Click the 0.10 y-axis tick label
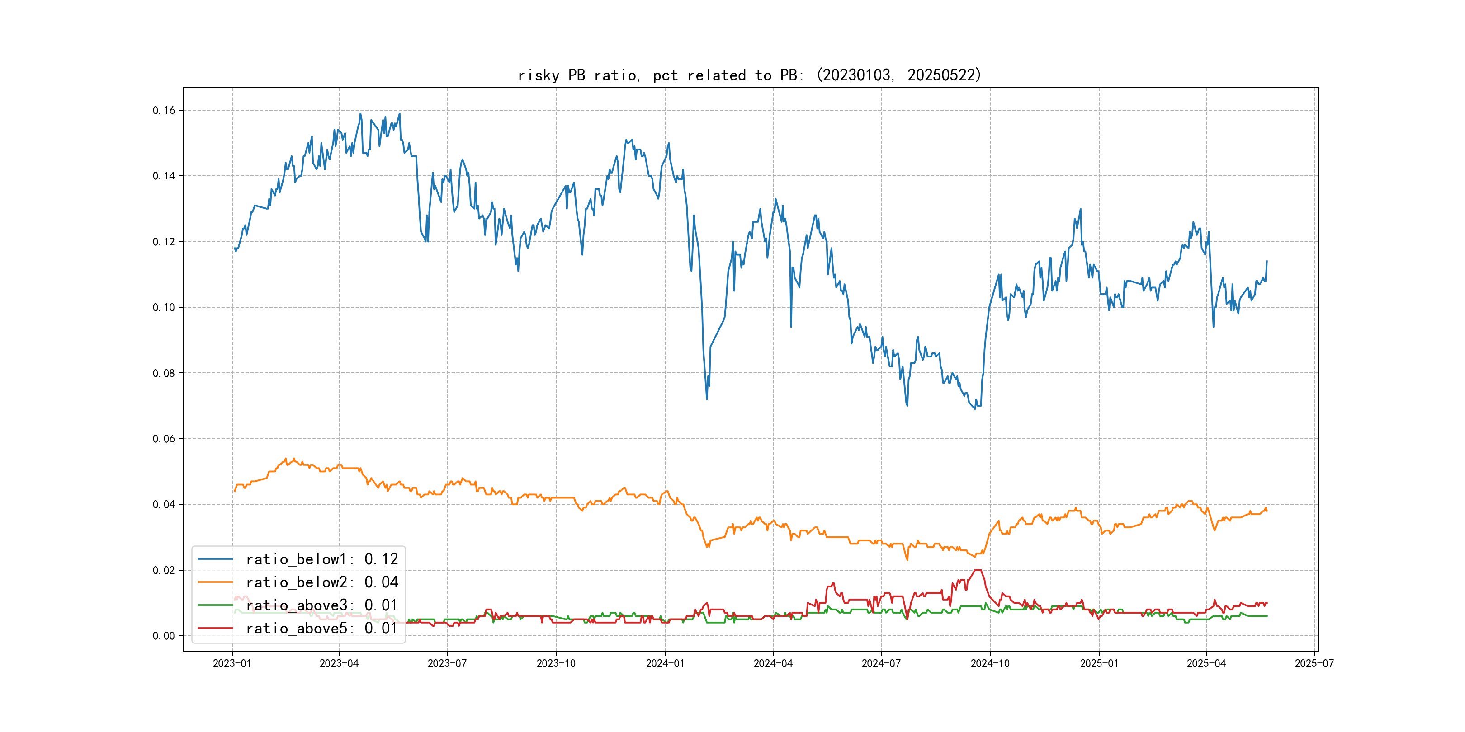Viewport: 1465px width, 732px height. pyautogui.click(x=164, y=307)
